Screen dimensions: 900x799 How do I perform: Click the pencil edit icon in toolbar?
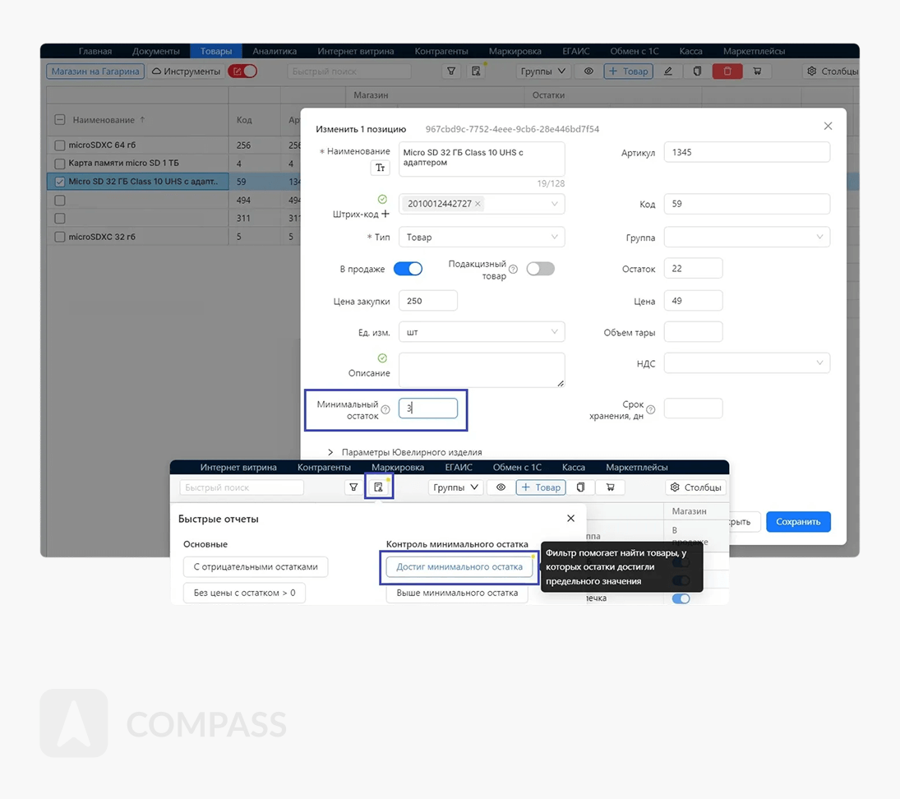668,72
